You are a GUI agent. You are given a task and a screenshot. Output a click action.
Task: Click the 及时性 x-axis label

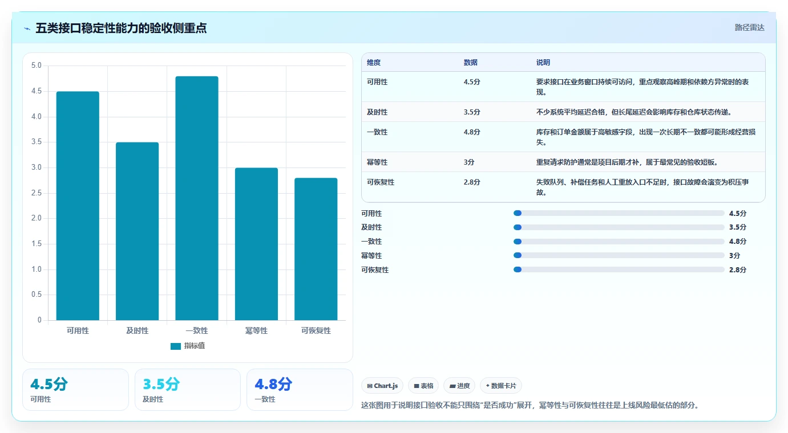click(x=137, y=330)
